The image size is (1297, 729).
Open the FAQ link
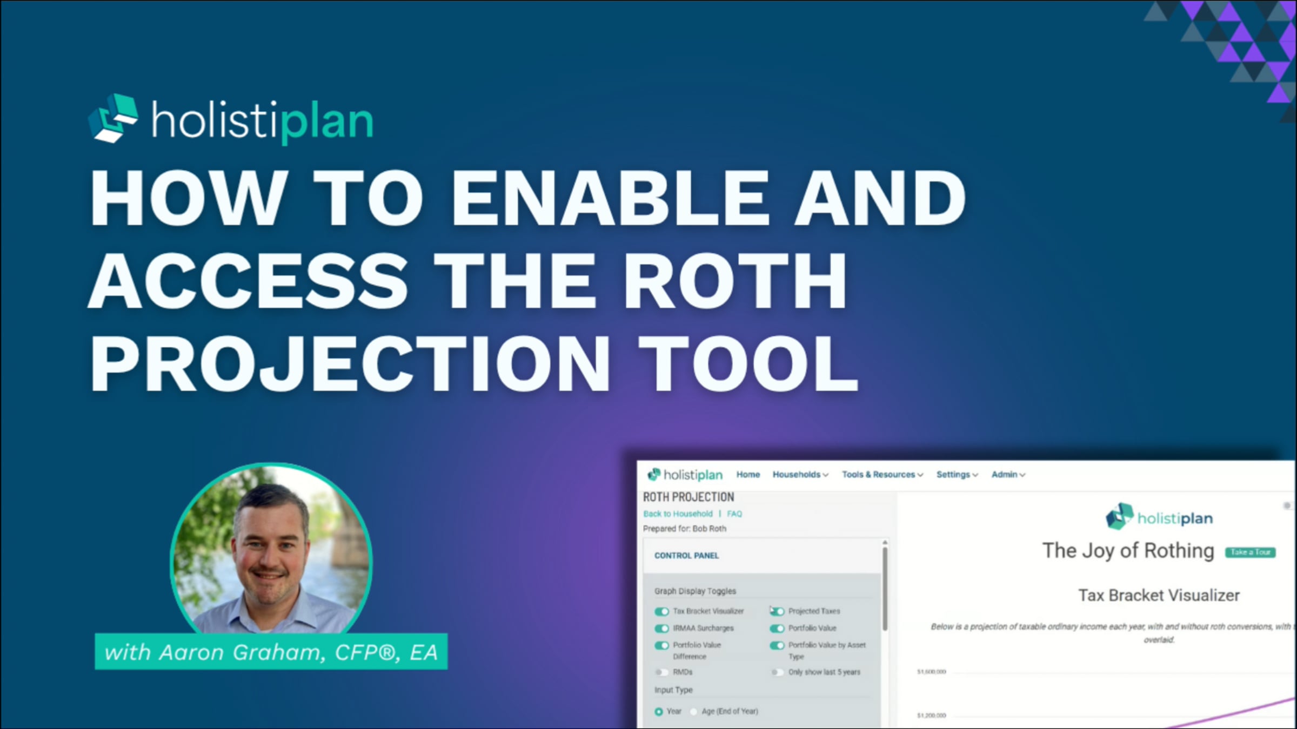click(734, 514)
